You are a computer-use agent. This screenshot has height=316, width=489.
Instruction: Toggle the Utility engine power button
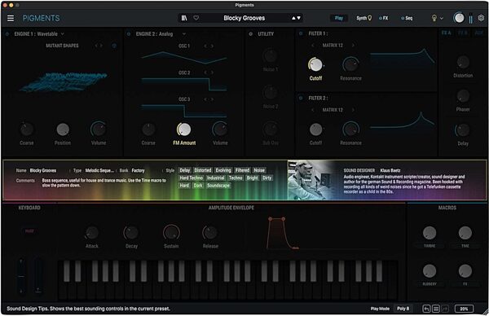click(251, 34)
